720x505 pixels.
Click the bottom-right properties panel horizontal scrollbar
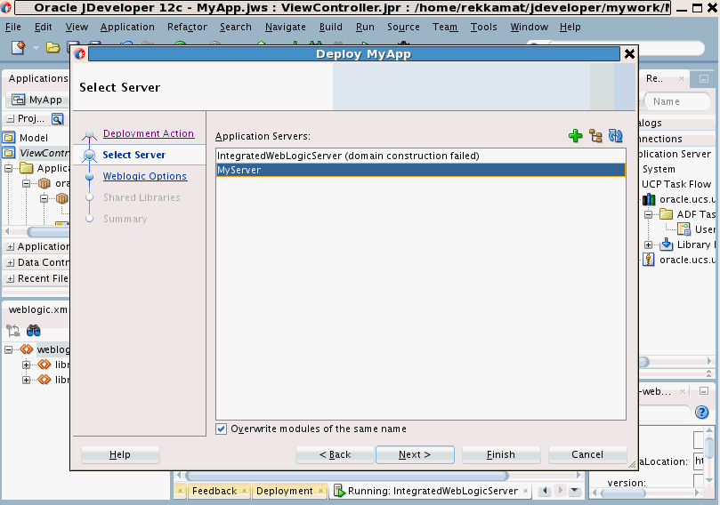[623, 493]
